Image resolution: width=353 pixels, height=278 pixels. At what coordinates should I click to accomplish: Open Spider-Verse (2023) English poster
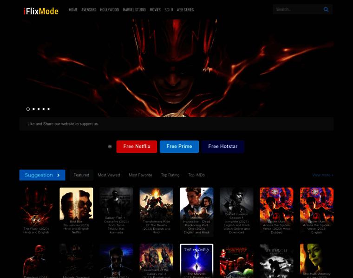pos(317,211)
